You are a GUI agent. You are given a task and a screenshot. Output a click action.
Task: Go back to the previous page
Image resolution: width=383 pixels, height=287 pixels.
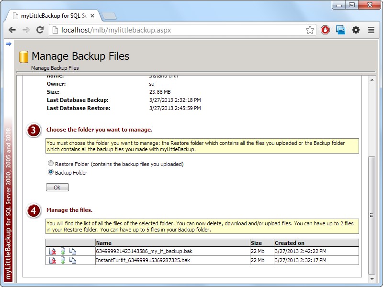click(x=12, y=30)
